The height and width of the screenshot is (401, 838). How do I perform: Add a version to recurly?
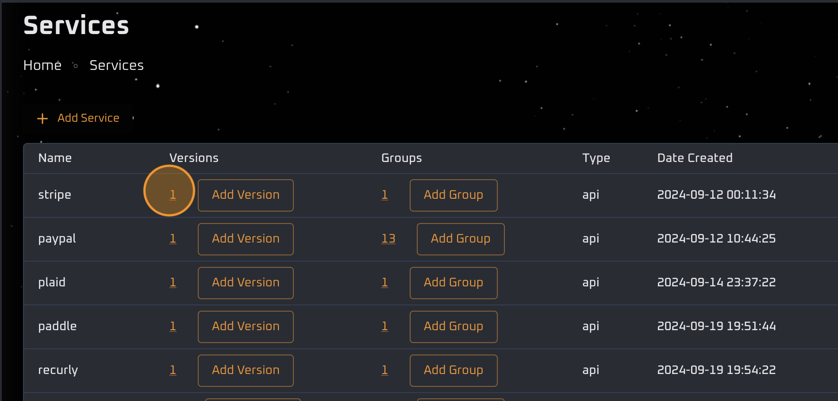(246, 370)
